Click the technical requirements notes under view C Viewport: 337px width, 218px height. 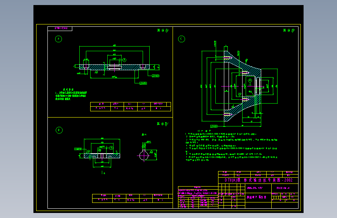tap(231, 145)
